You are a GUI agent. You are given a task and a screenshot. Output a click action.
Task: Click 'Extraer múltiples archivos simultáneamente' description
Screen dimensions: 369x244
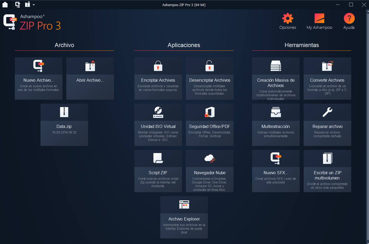tap(276, 134)
